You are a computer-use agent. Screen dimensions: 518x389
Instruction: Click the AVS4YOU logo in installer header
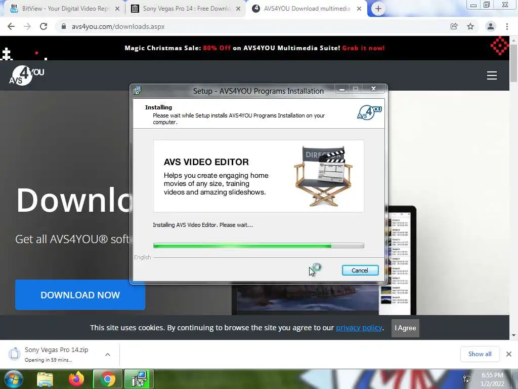point(369,112)
